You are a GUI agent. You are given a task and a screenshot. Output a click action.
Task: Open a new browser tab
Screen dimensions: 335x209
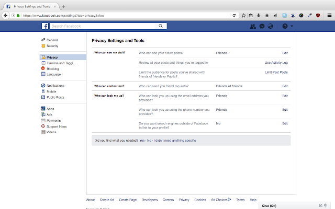63,7
